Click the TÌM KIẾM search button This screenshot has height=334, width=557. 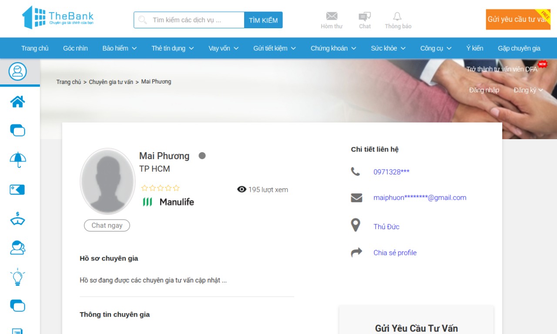click(263, 20)
